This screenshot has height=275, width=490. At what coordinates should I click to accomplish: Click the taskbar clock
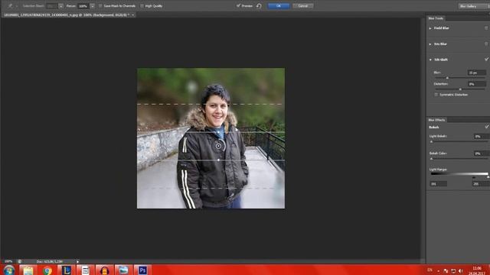[x=477, y=270]
